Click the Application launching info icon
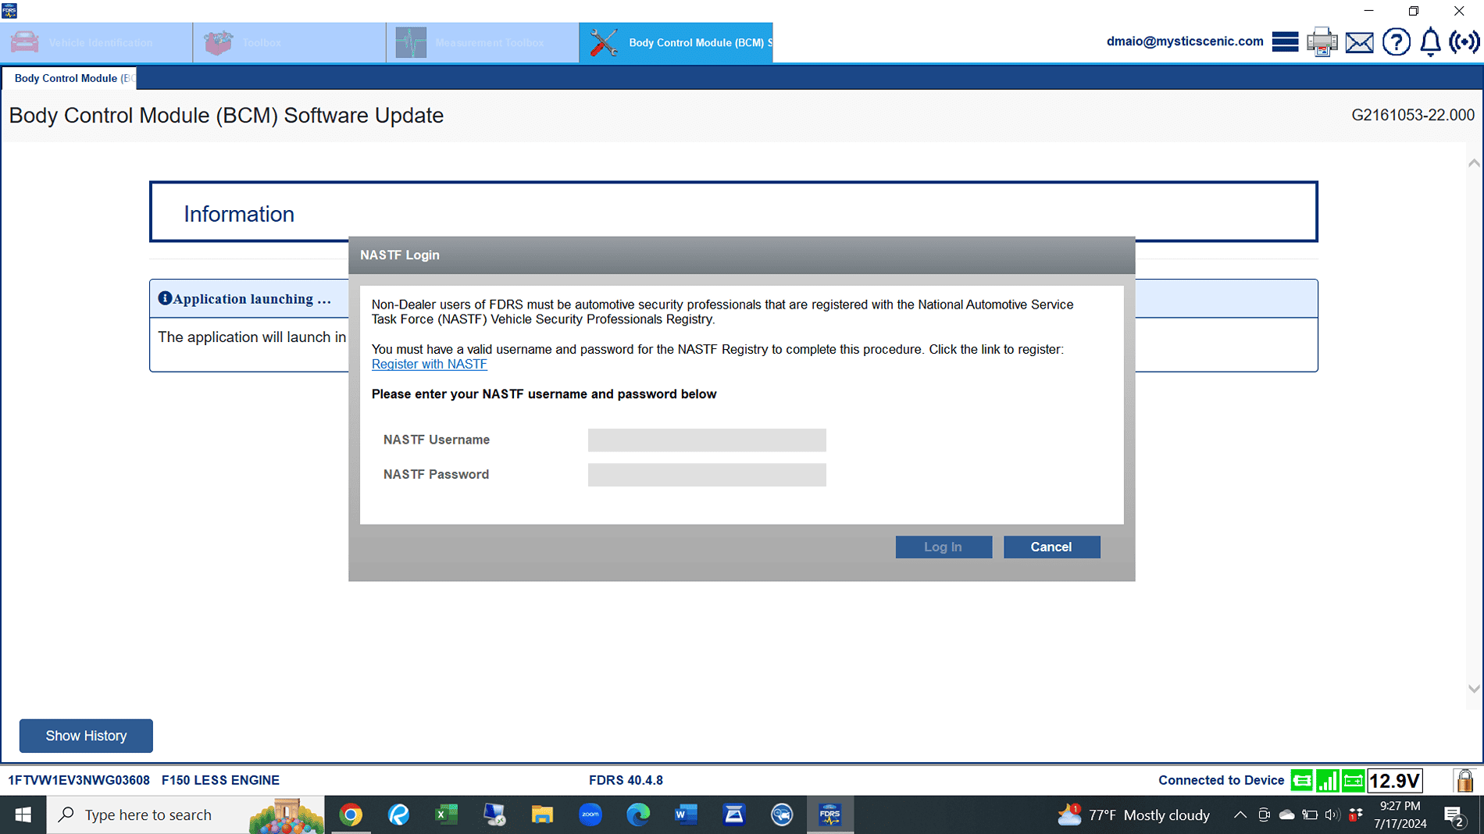 pos(165,298)
